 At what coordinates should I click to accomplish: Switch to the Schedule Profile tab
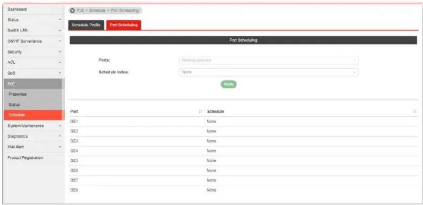[x=86, y=25]
